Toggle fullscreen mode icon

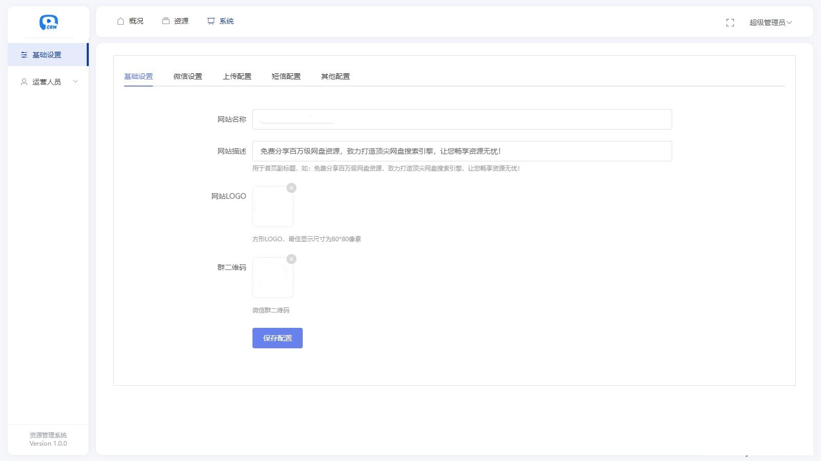[730, 23]
